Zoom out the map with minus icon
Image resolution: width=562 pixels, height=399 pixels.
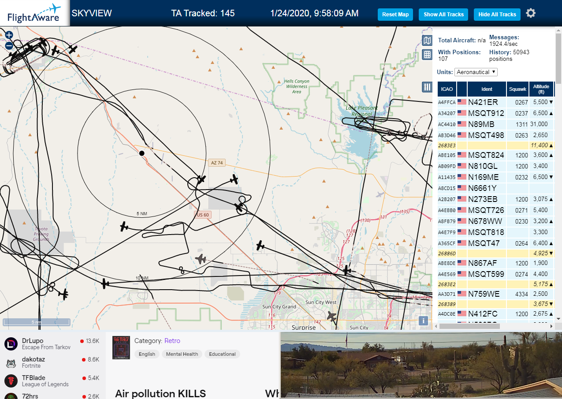(x=9, y=45)
